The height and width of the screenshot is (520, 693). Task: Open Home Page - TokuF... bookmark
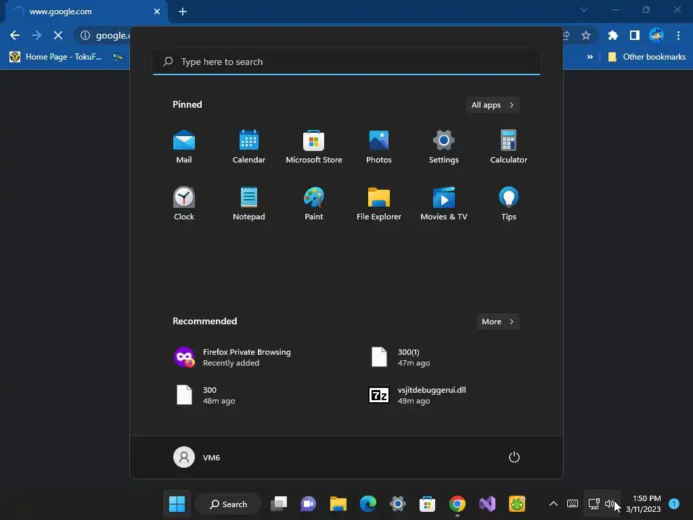tap(55, 57)
